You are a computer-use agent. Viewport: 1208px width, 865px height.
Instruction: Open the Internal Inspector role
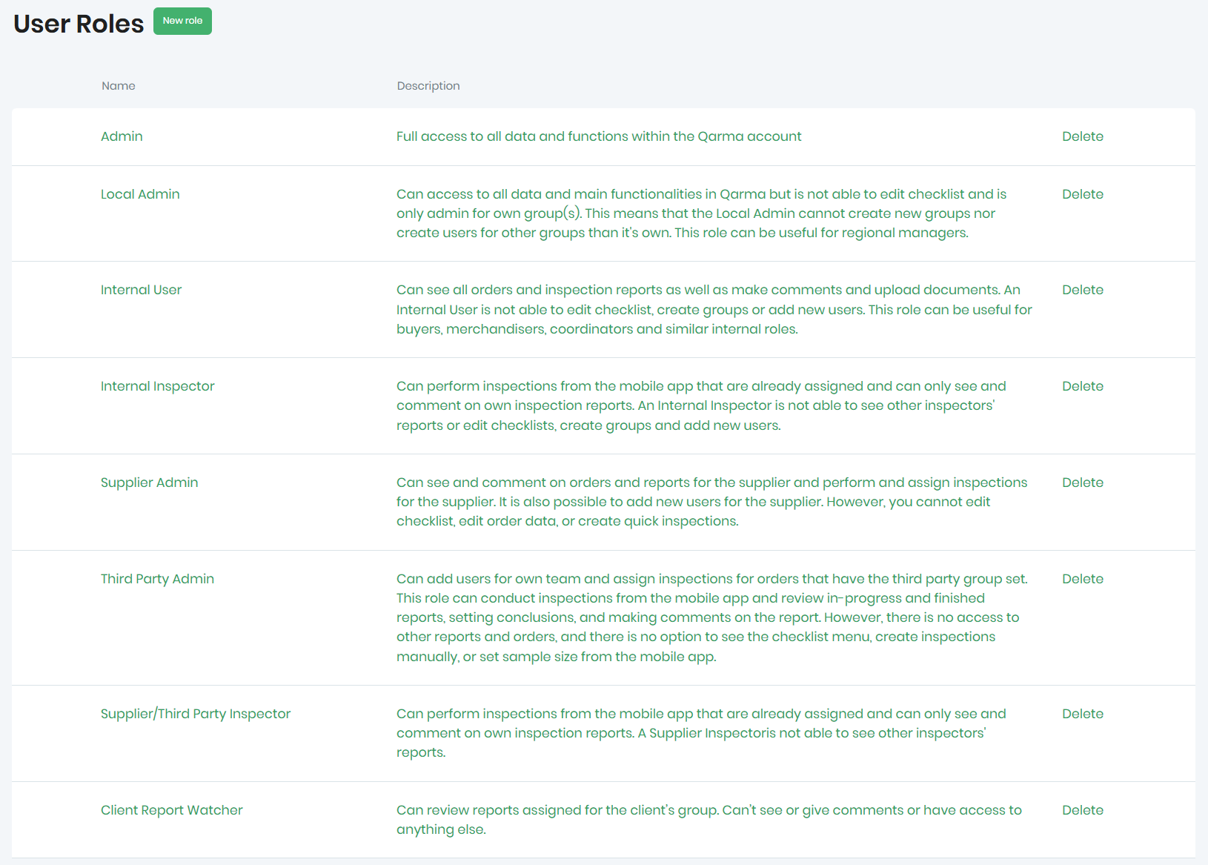(157, 386)
